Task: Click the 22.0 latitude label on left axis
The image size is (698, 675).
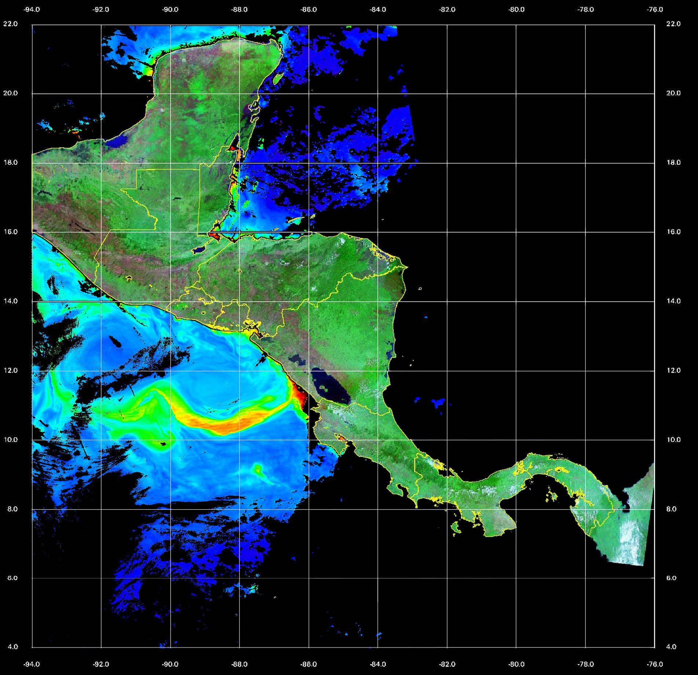Action: click(x=10, y=24)
